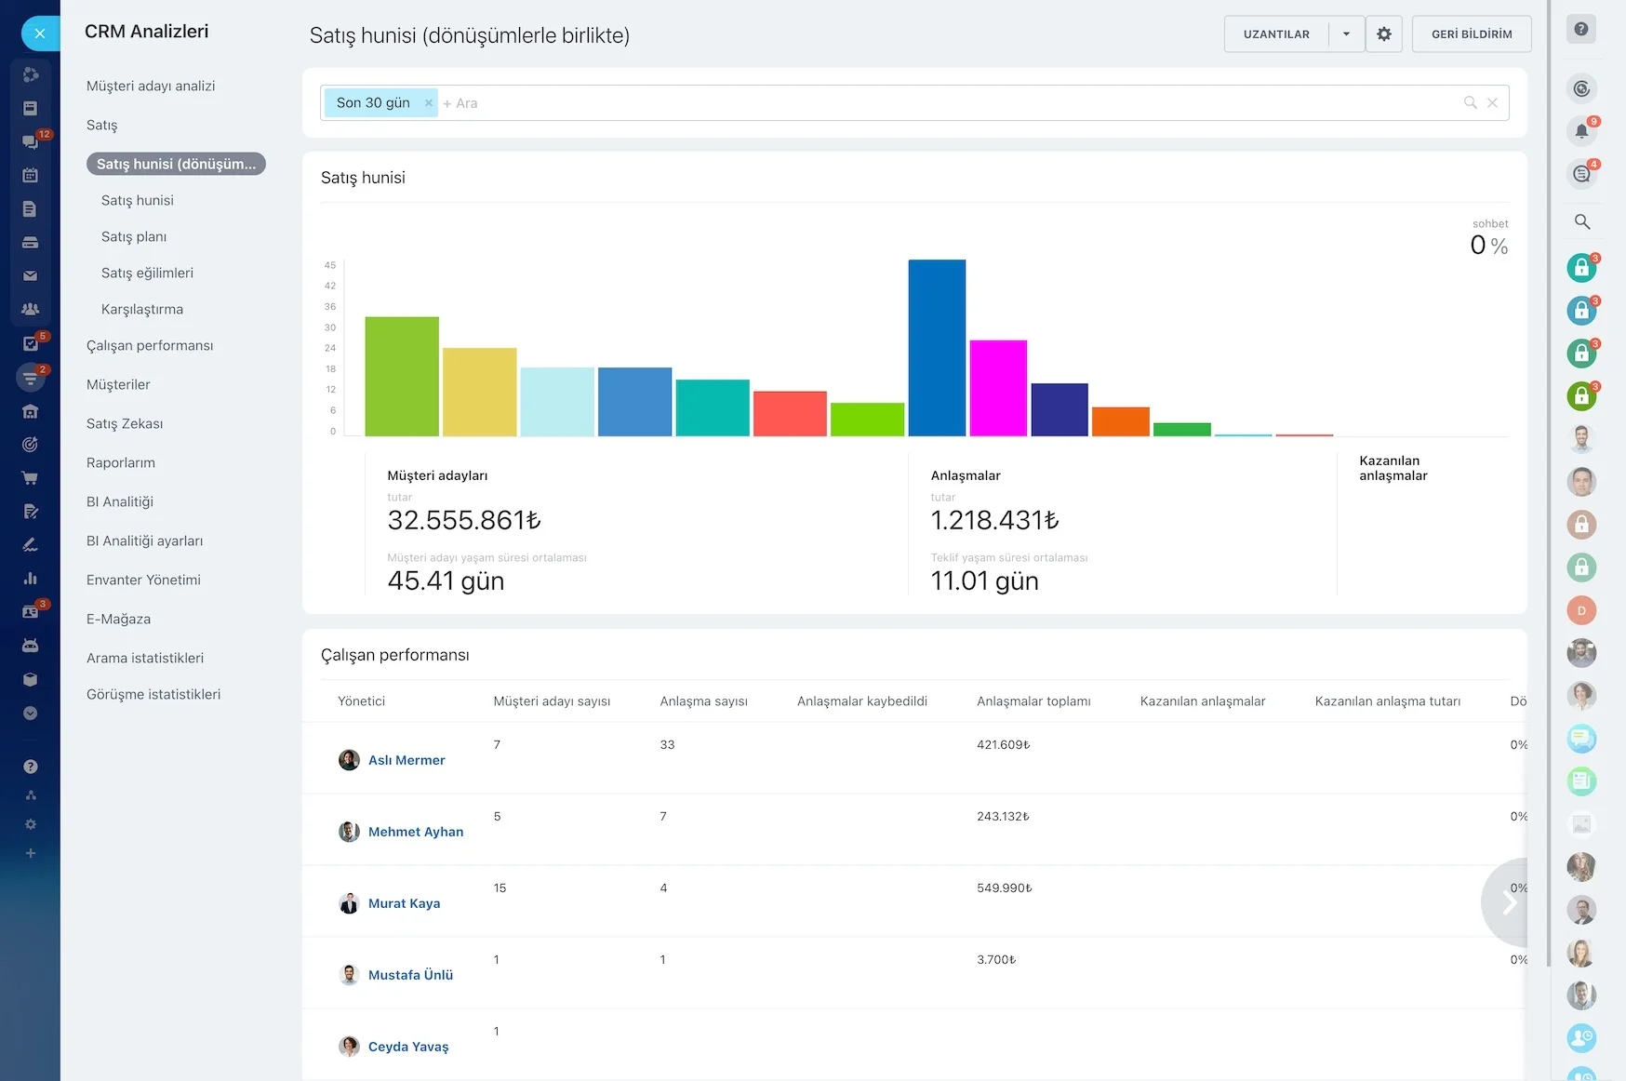1626x1081 pixels.
Task: Show next columns with table arrow
Action: tap(1507, 901)
